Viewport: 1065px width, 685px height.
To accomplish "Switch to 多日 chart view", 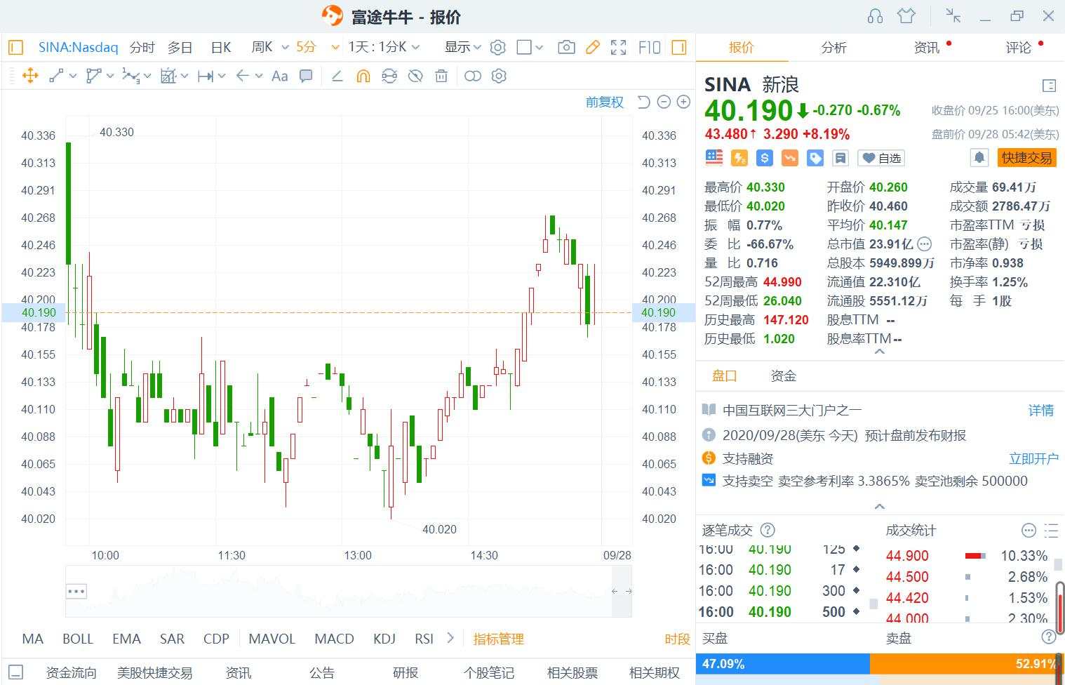I will [x=180, y=47].
